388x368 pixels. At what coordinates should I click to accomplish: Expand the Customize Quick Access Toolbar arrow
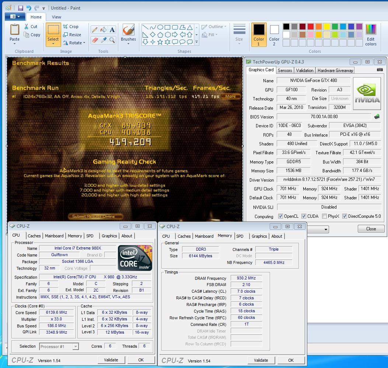pos(43,8)
